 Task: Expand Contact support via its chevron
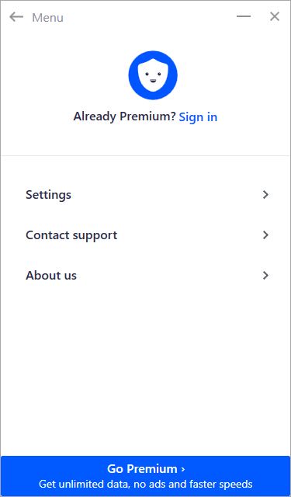(265, 235)
